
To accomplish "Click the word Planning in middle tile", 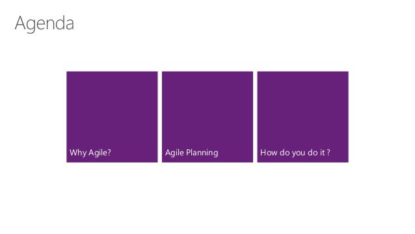I will click(x=202, y=153).
